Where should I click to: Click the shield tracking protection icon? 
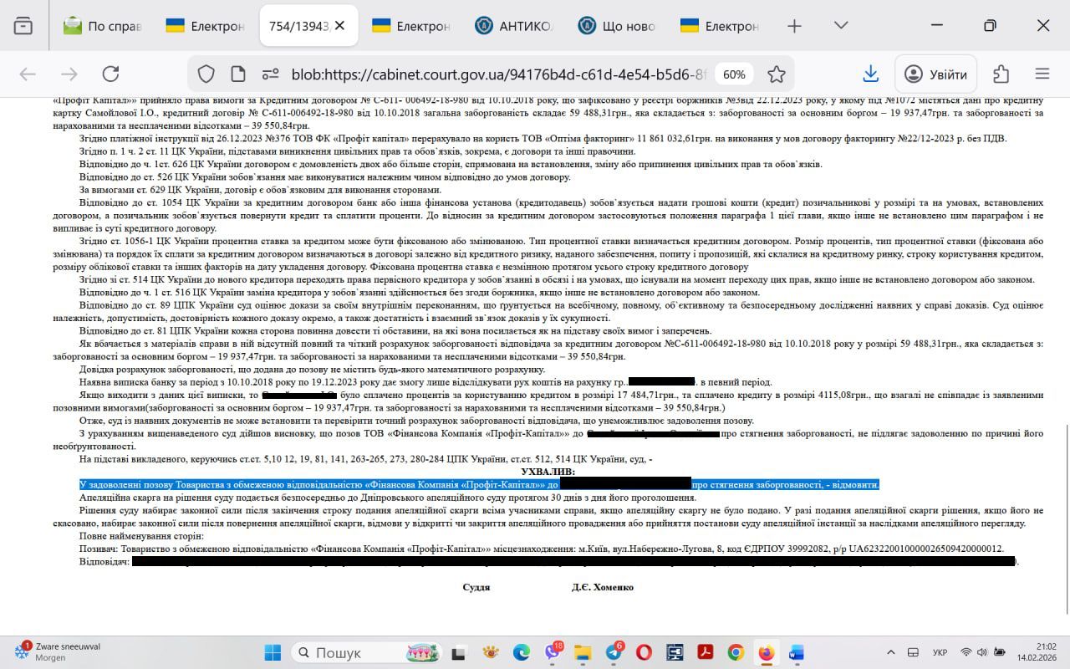click(x=205, y=74)
